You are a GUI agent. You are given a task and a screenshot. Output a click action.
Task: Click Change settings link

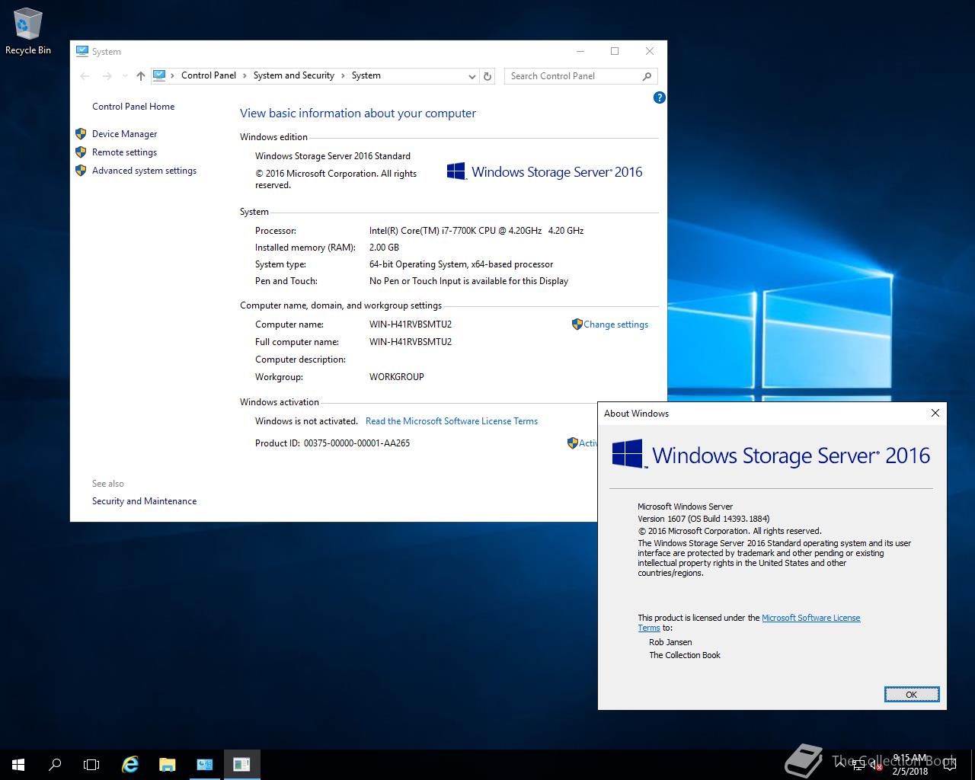coord(615,324)
